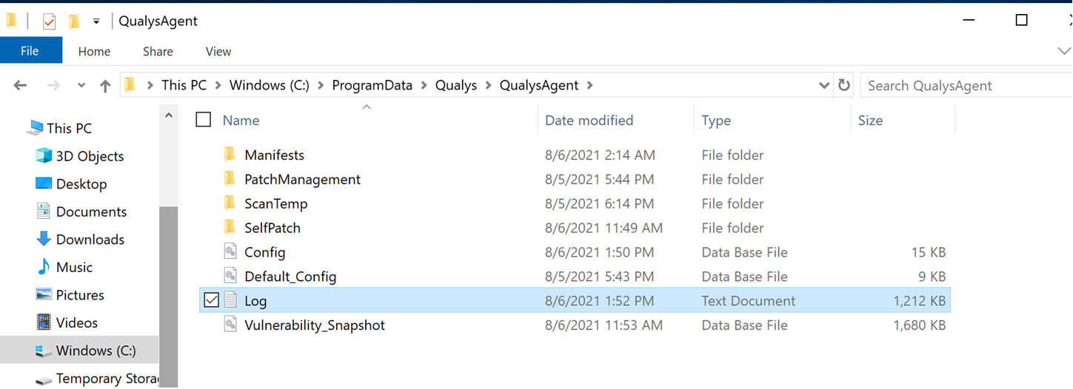
Task: Click the Back navigation arrow
Action: pos(20,86)
